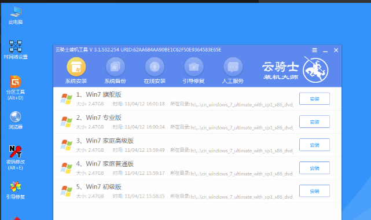This screenshot has height=220, width=371.
Task: Click Windows flag icon for Win7 初级版
Action: click(66, 191)
